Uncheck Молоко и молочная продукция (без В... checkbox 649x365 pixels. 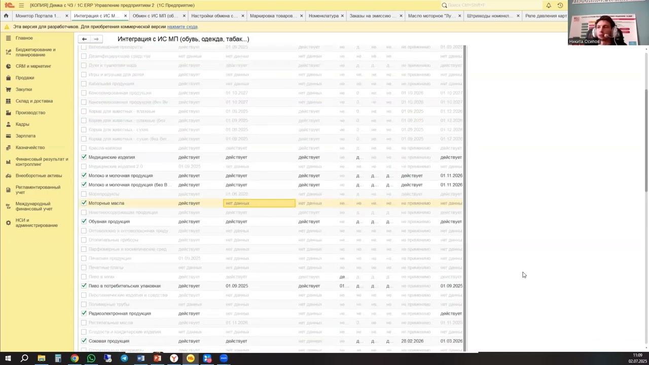pos(84,185)
